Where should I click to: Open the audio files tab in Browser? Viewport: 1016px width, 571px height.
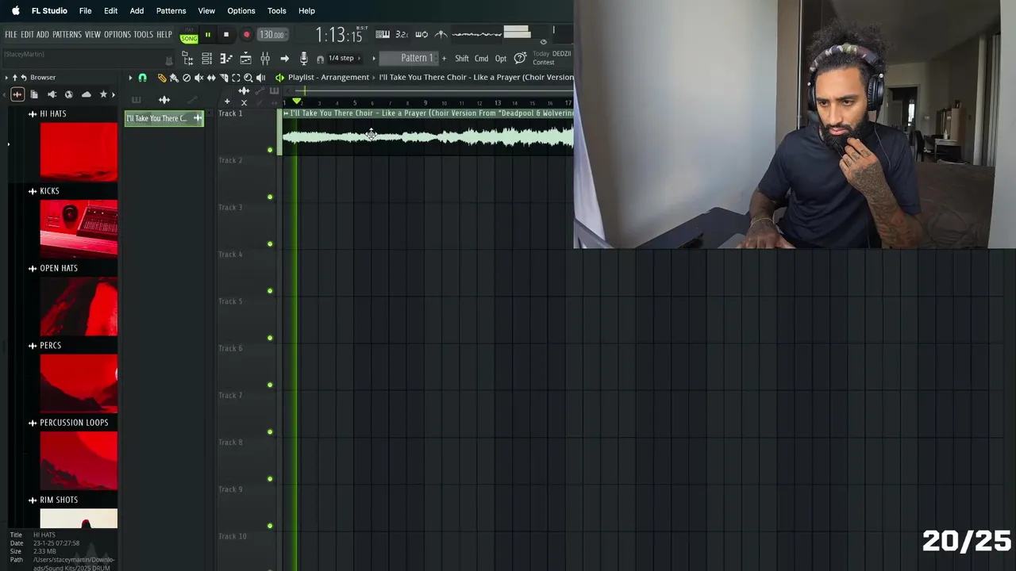[17, 94]
